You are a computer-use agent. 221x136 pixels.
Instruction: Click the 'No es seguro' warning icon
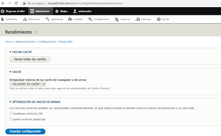pyautogui.click(x=24, y=3)
